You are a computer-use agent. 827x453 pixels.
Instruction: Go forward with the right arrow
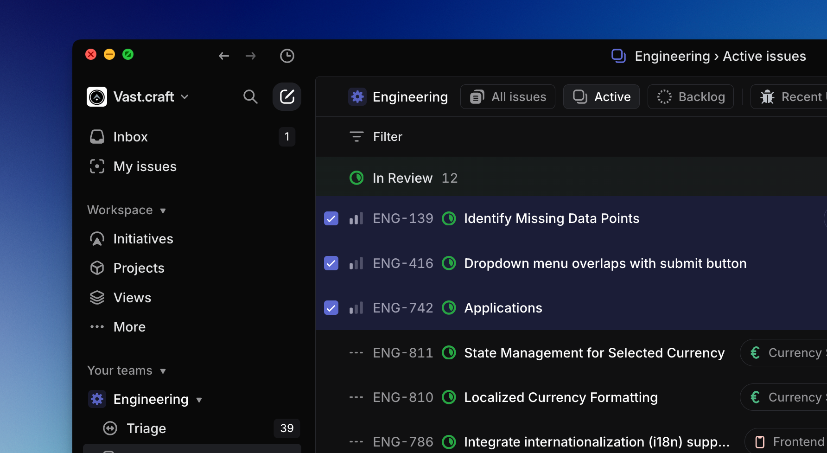[x=251, y=56]
